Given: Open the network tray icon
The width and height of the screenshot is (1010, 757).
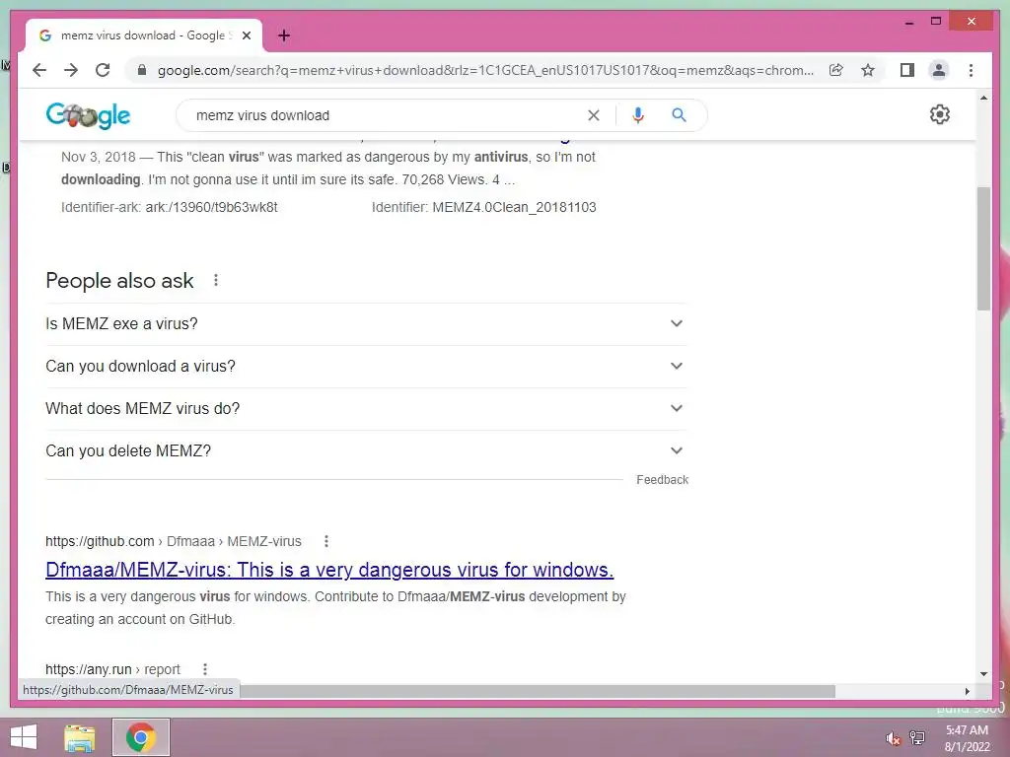Looking at the screenshot, I should [917, 738].
